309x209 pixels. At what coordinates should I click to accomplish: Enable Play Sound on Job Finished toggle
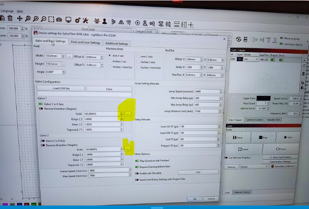point(137,161)
